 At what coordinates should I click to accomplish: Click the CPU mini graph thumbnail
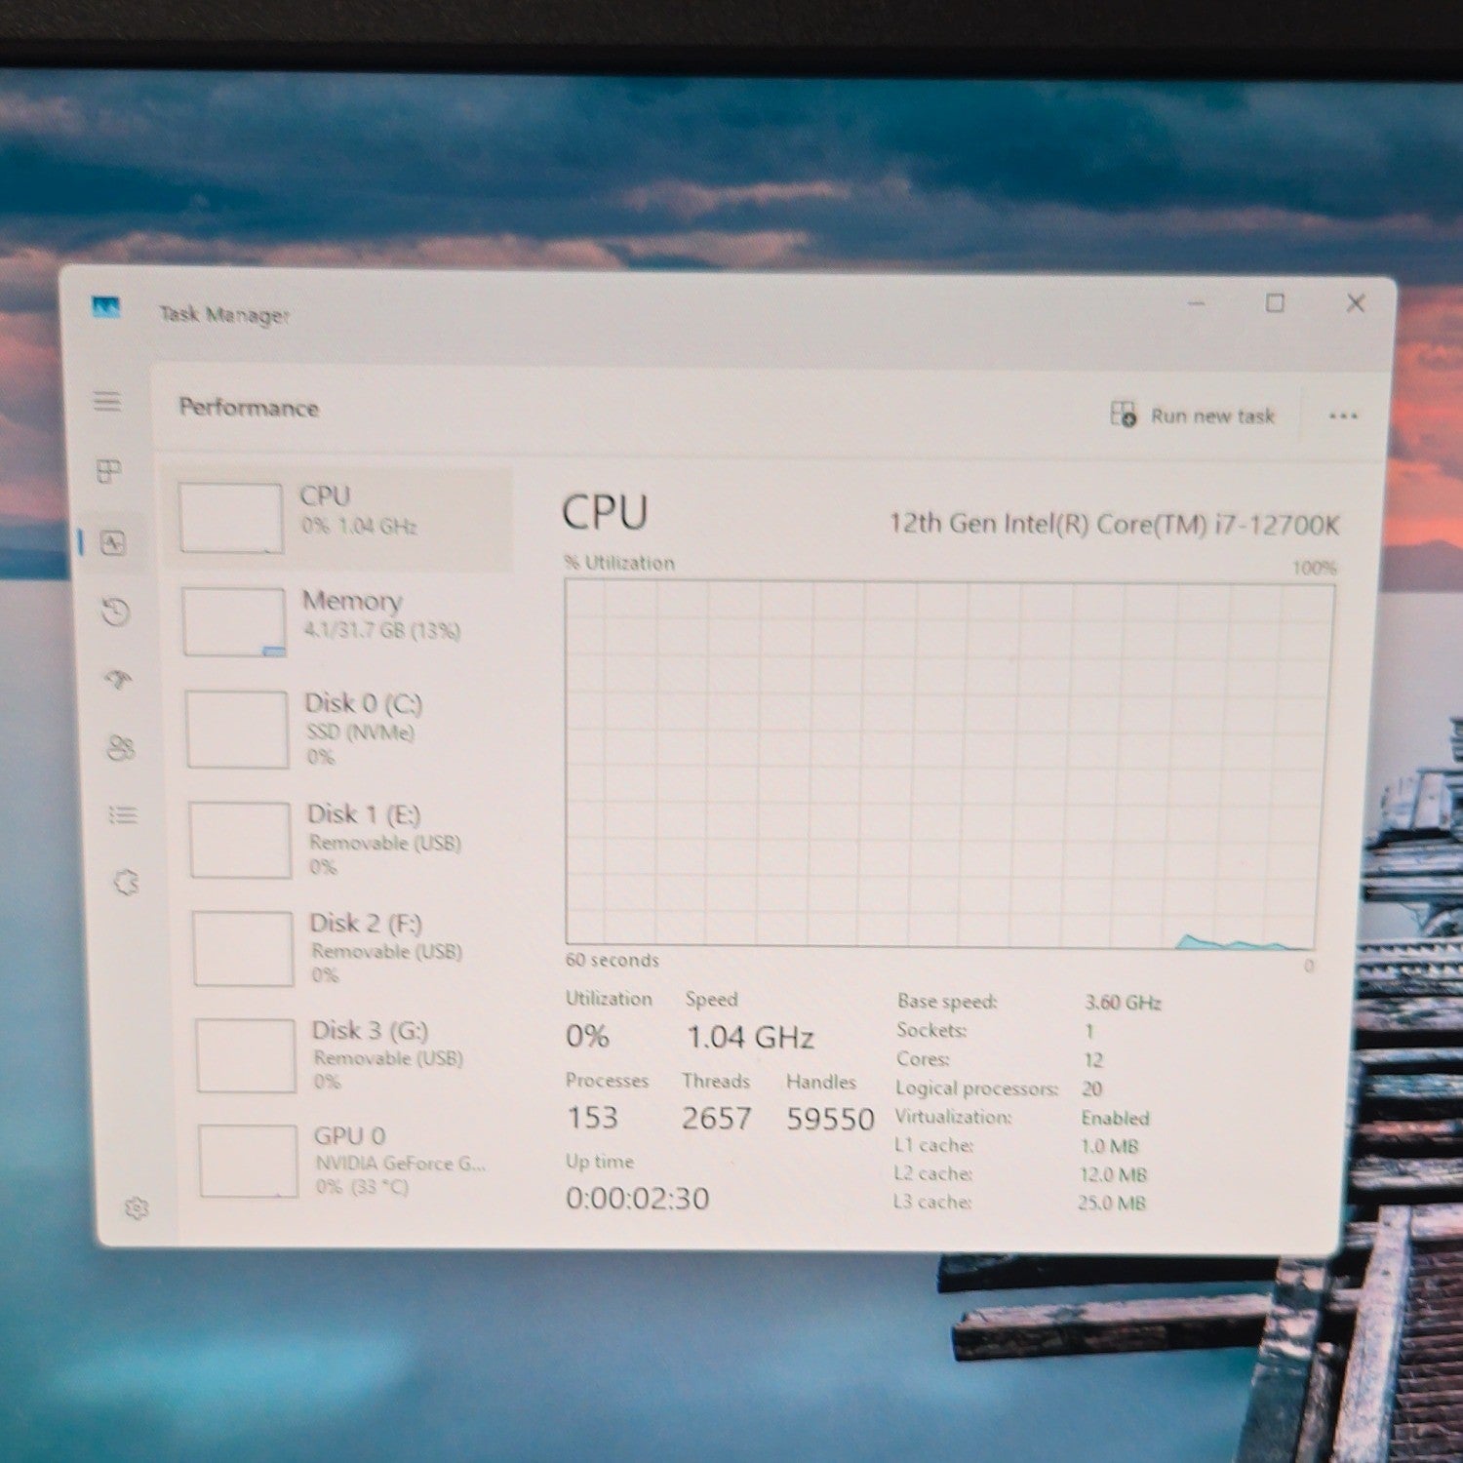pyautogui.click(x=231, y=519)
